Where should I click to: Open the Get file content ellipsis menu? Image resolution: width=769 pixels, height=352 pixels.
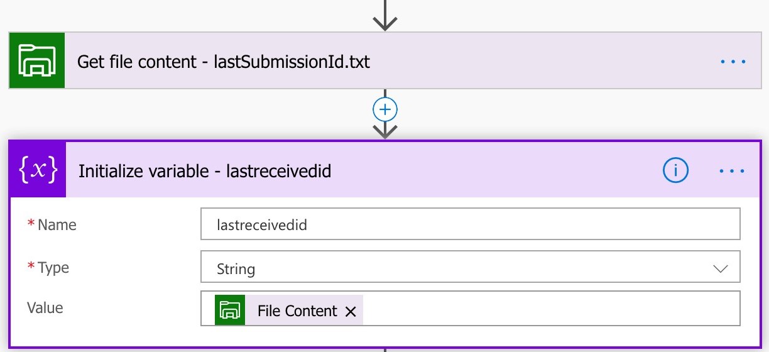[732, 62]
